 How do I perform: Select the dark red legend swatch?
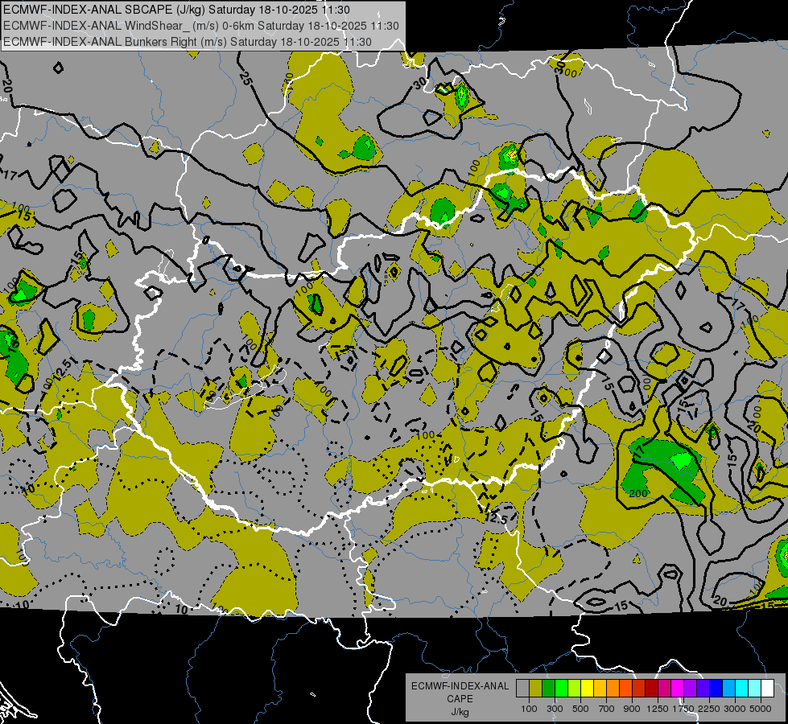tap(651, 688)
